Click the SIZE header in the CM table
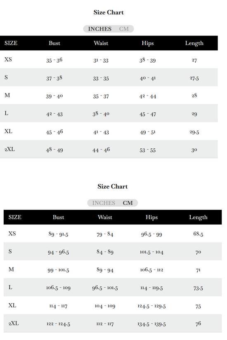 tap(15, 217)
